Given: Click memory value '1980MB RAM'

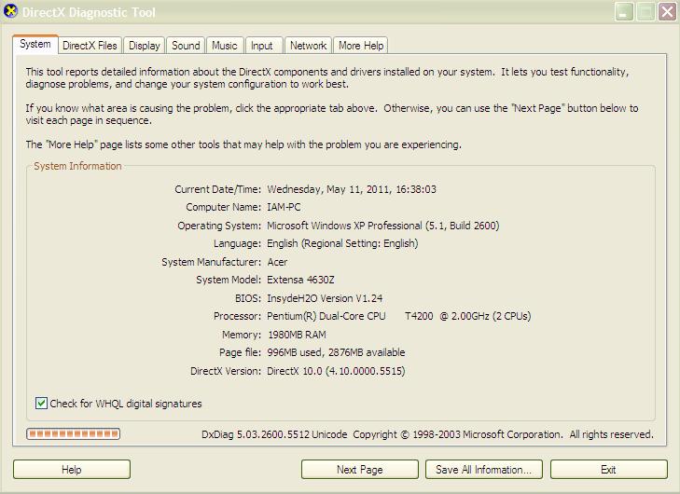Looking at the screenshot, I should pyautogui.click(x=297, y=335).
